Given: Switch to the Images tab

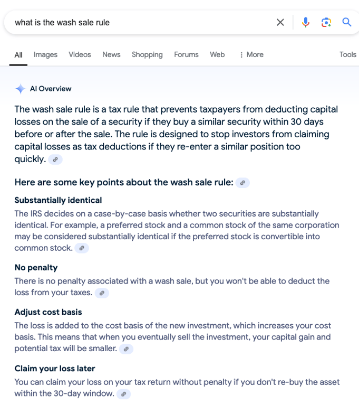Looking at the screenshot, I should click(45, 55).
